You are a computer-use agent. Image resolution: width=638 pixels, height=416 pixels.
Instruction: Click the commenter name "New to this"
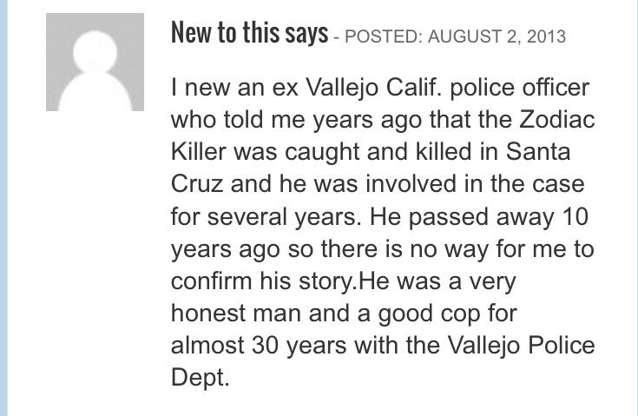pos(227,32)
